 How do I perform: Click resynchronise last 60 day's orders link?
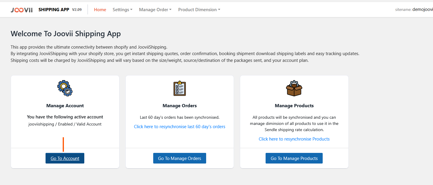click(x=180, y=127)
